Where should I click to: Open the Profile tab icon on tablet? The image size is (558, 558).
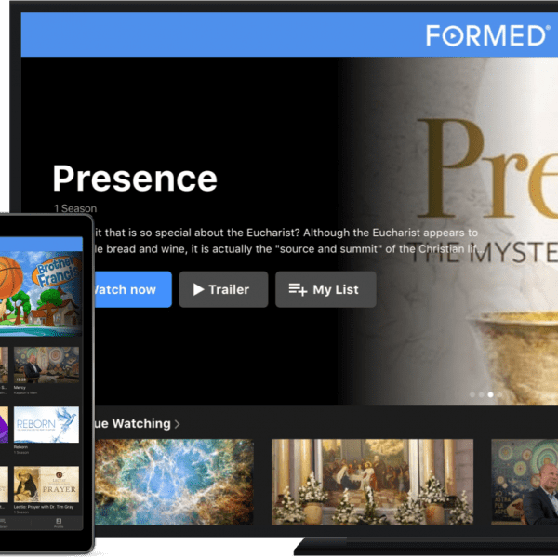coord(59,521)
